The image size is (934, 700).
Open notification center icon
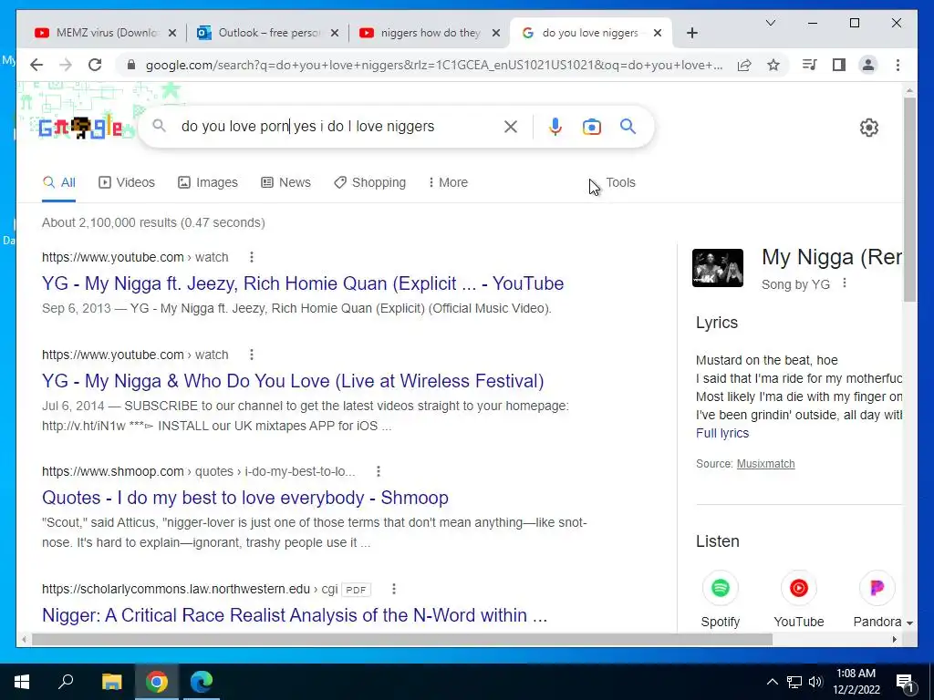(x=904, y=683)
